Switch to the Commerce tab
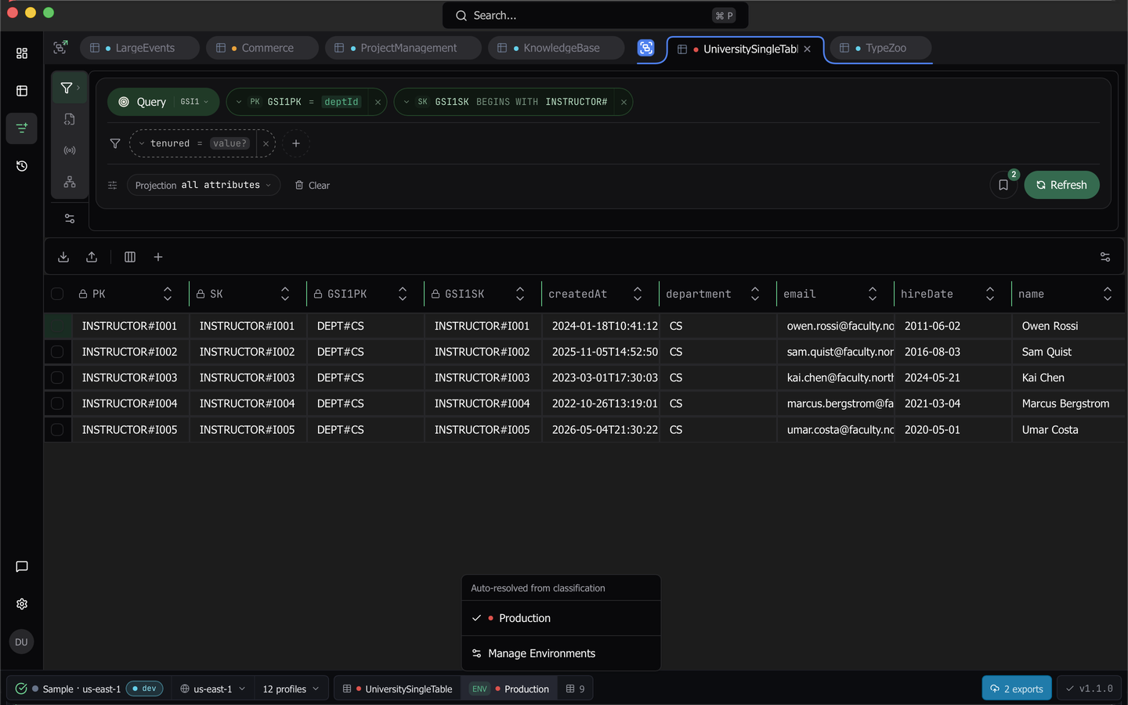1128x705 pixels. (262, 48)
